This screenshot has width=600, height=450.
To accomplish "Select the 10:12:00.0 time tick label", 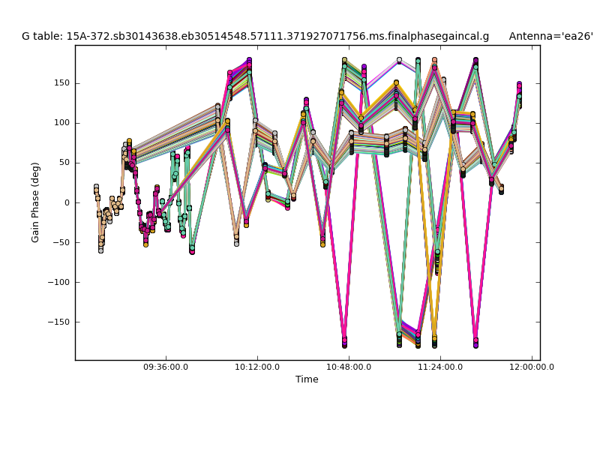I will (257, 367).
